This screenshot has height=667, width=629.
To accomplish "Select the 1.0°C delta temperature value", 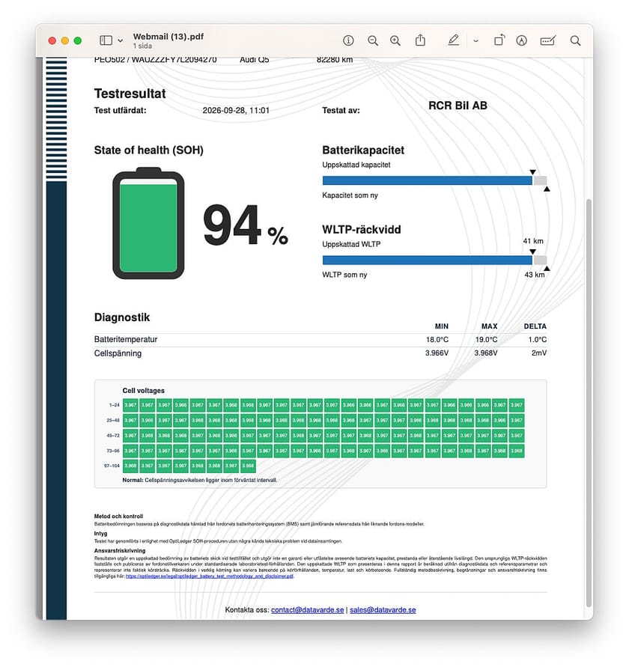I will tap(537, 340).
